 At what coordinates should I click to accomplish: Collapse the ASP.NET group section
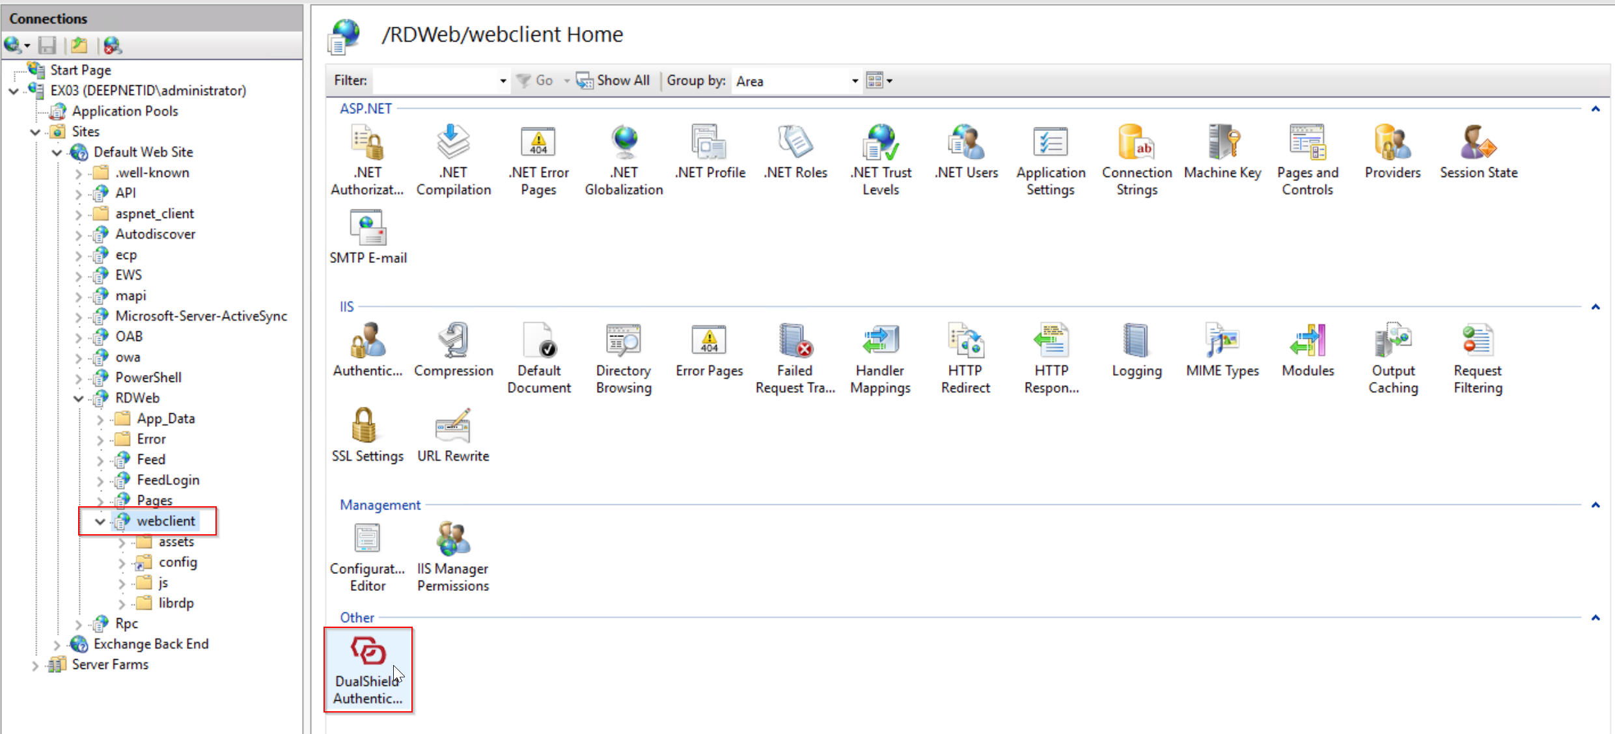(x=1595, y=109)
